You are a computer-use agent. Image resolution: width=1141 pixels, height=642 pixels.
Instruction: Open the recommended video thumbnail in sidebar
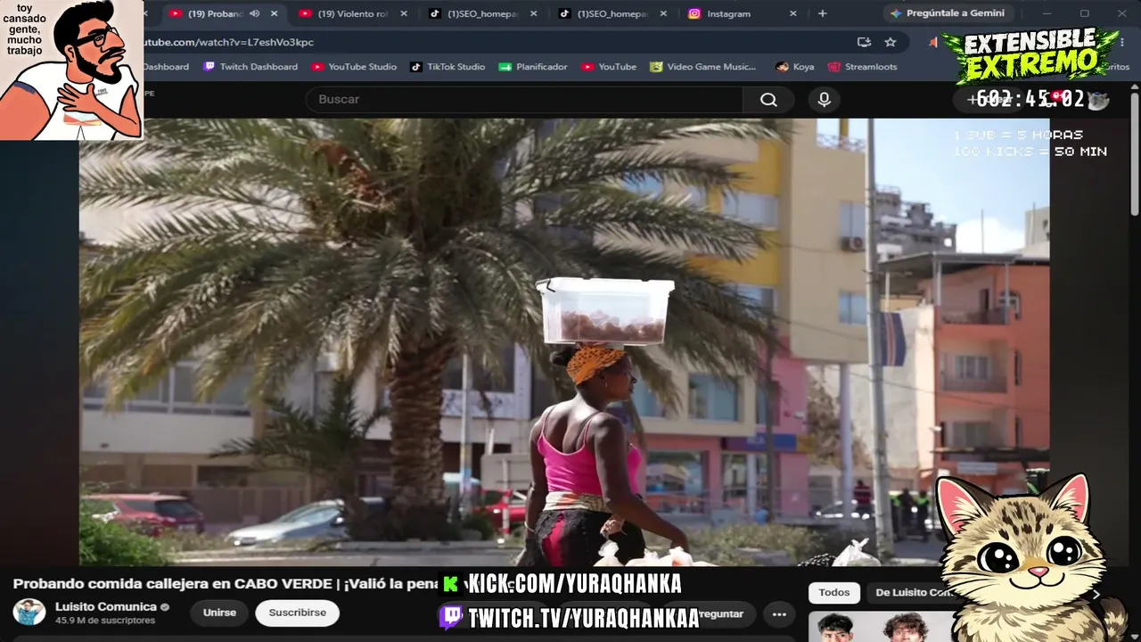pos(878,627)
